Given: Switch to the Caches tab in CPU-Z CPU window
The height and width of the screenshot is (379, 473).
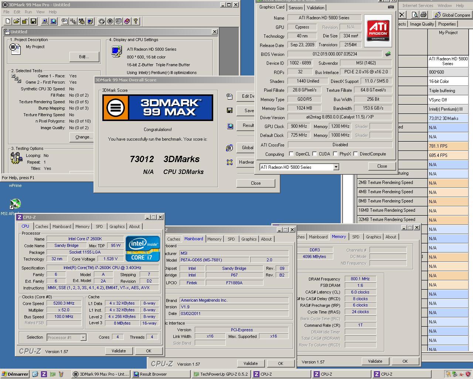Looking at the screenshot, I should click(42, 227).
